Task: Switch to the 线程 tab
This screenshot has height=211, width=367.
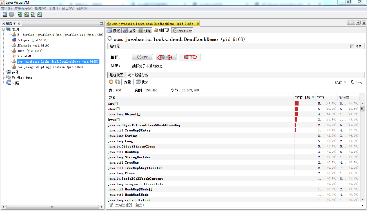Action: (x=145, y=30)
